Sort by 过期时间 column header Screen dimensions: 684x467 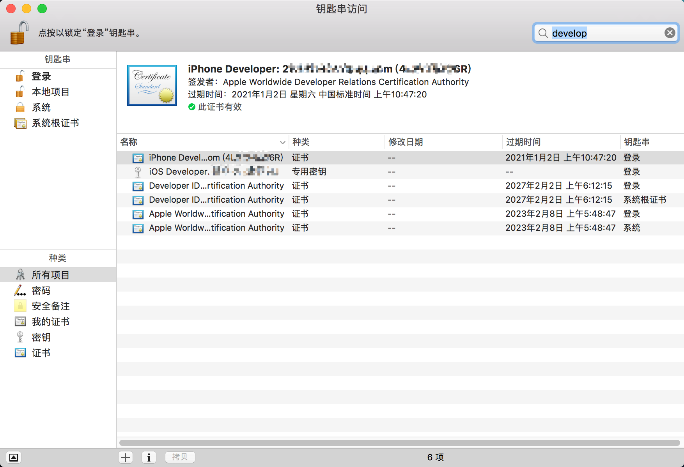pyautogui.click(x=523, y=142)
